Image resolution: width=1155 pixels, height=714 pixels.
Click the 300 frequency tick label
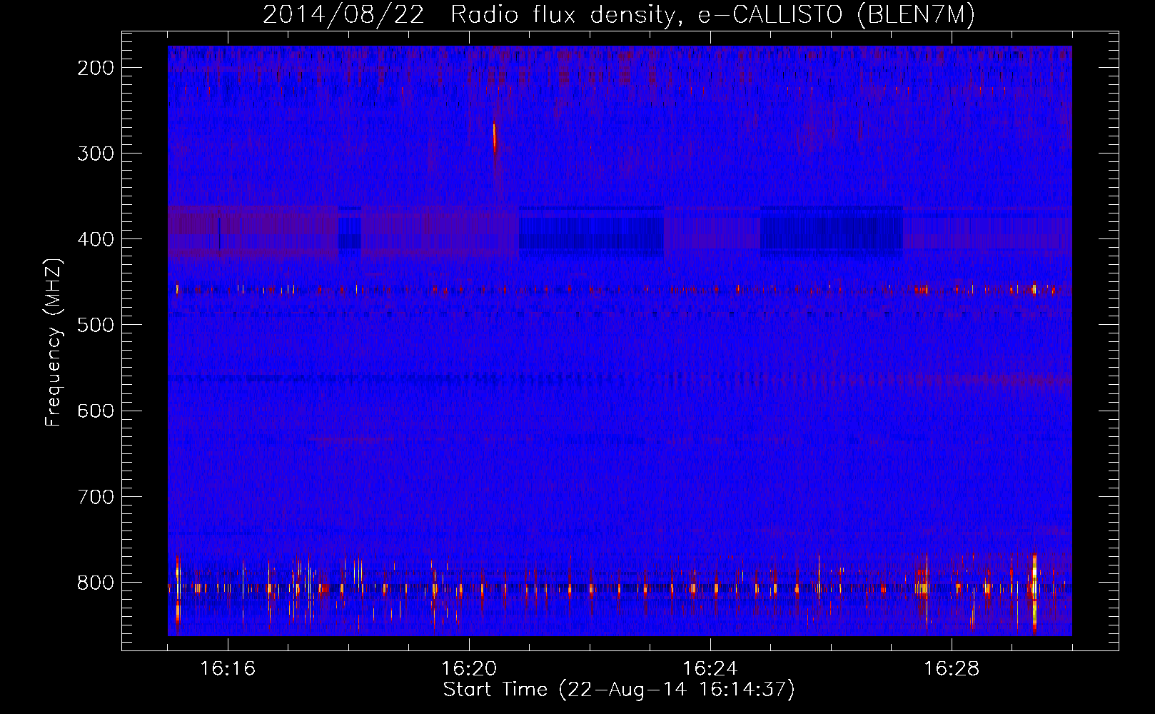(95, 154)
